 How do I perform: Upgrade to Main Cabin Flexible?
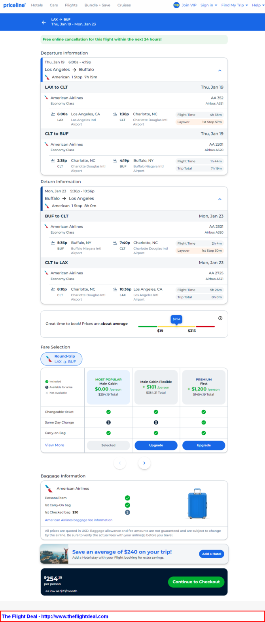(x=156, y=445)
